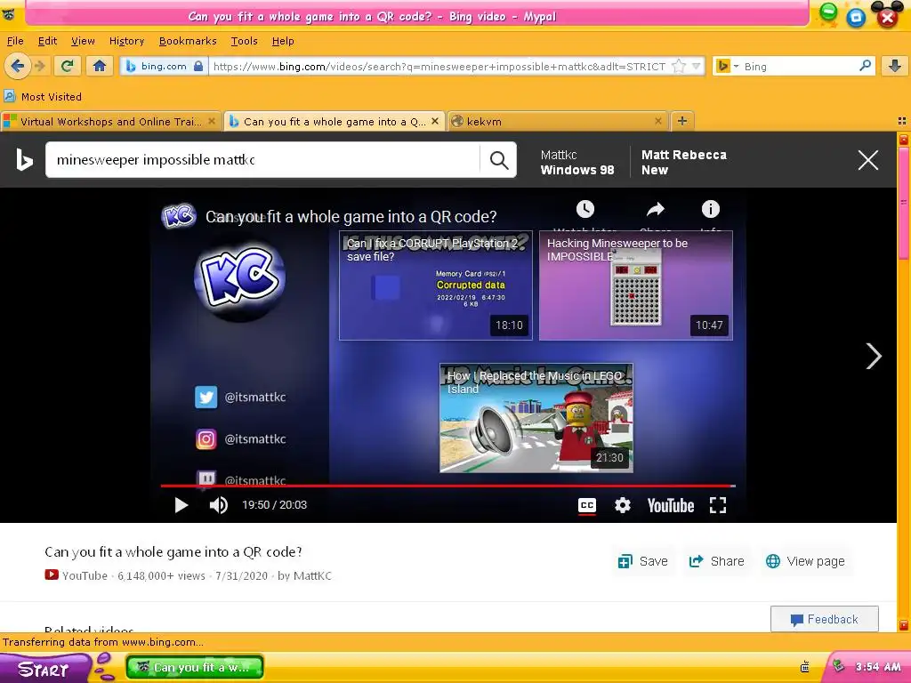Screen dimensions: 911x683
Task: Close the kekvm tab
Action: [x=657, y=121]
